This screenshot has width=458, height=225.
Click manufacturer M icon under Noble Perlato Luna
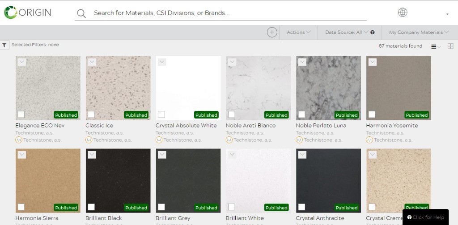[299, 140]
